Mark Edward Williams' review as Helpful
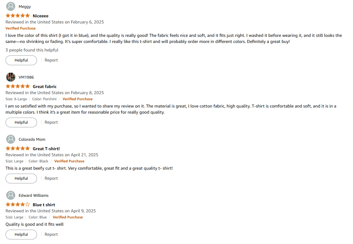The image size is (353, 244). click(x=21, y=235)
